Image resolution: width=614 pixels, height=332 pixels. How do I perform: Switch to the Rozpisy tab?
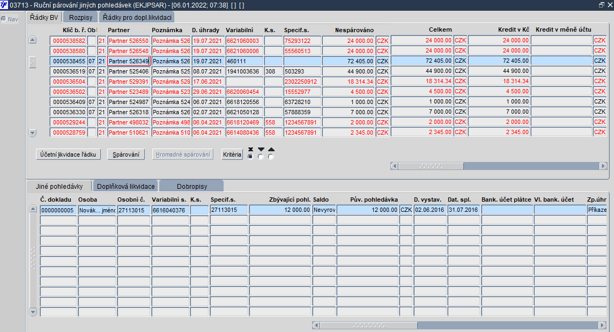tap(80, 18)
